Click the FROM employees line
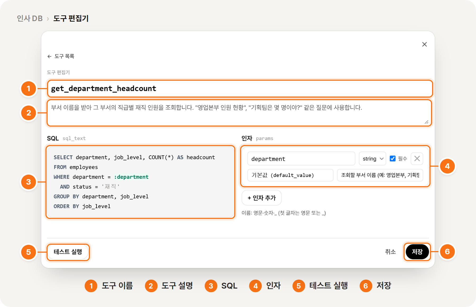This screenshot has height=307, width=476. (x=76, y=167)
